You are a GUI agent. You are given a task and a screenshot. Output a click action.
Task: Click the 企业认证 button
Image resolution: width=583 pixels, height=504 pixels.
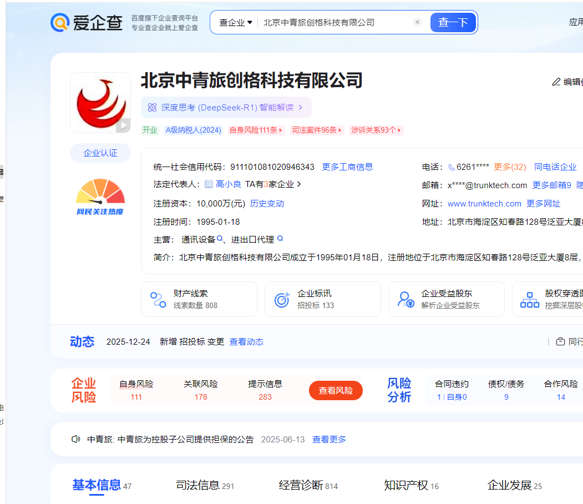[100, 153]
